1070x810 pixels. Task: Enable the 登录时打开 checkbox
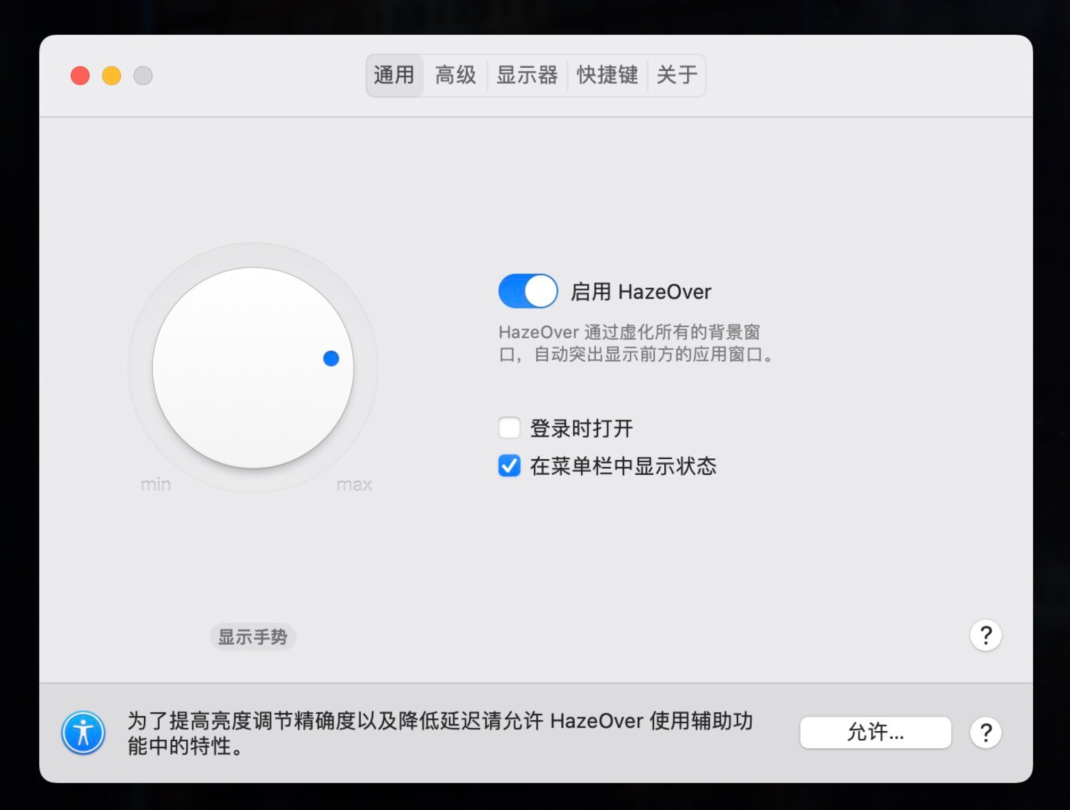509,428
